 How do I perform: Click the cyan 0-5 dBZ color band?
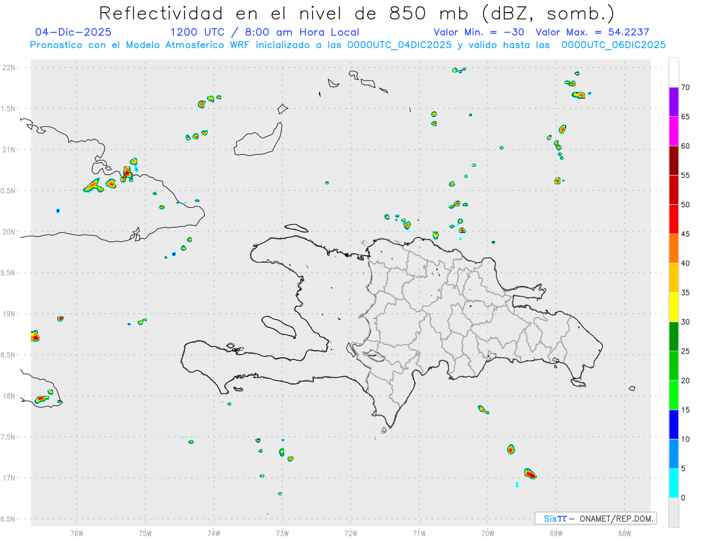[674, 483]
